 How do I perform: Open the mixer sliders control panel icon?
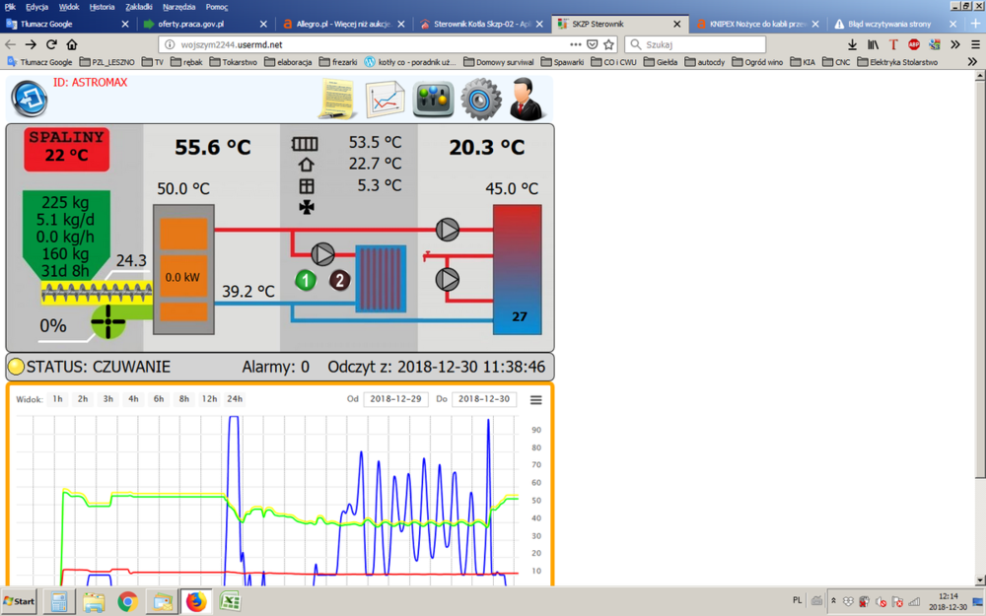[433, 99]
